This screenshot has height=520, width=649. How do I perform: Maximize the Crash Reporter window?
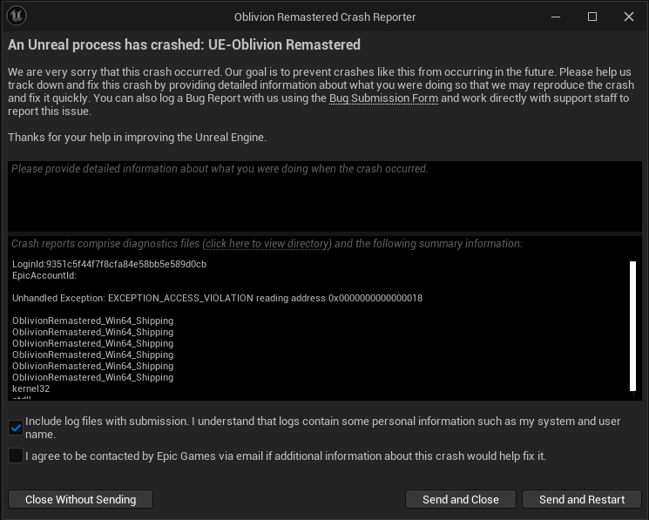pos(592,17)
